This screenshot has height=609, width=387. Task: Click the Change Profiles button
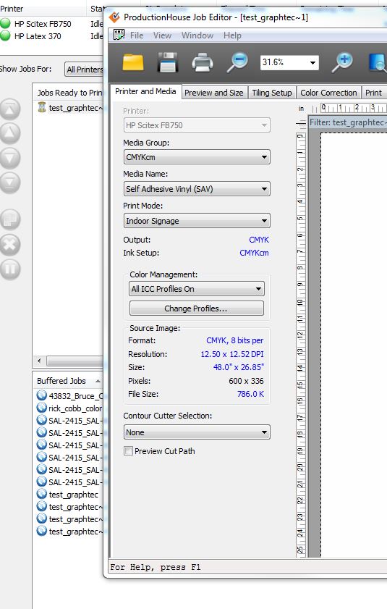click(x=197, y=308)
